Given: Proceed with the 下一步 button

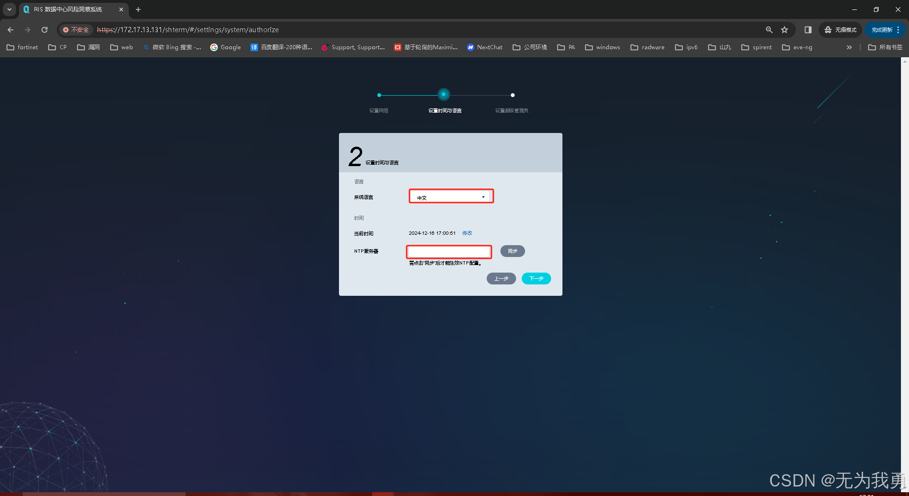Looking at the screenshot, I should coord(536,279).
